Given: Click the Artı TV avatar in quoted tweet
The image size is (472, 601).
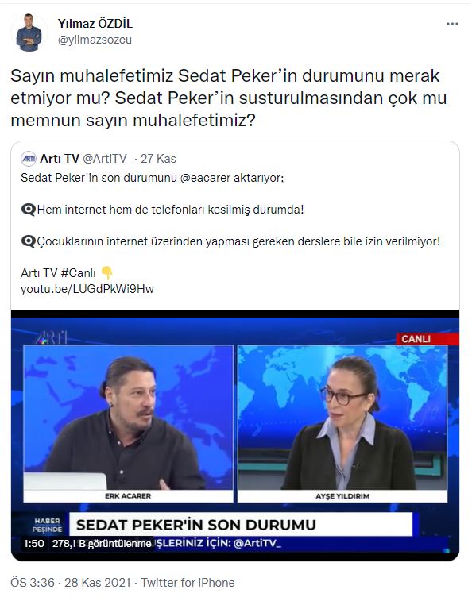Looking at the screenshot, I should (29, 159).
